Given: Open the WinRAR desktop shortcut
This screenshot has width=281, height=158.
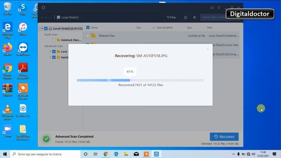Looking at the screenshot, I should click(7, 90).
